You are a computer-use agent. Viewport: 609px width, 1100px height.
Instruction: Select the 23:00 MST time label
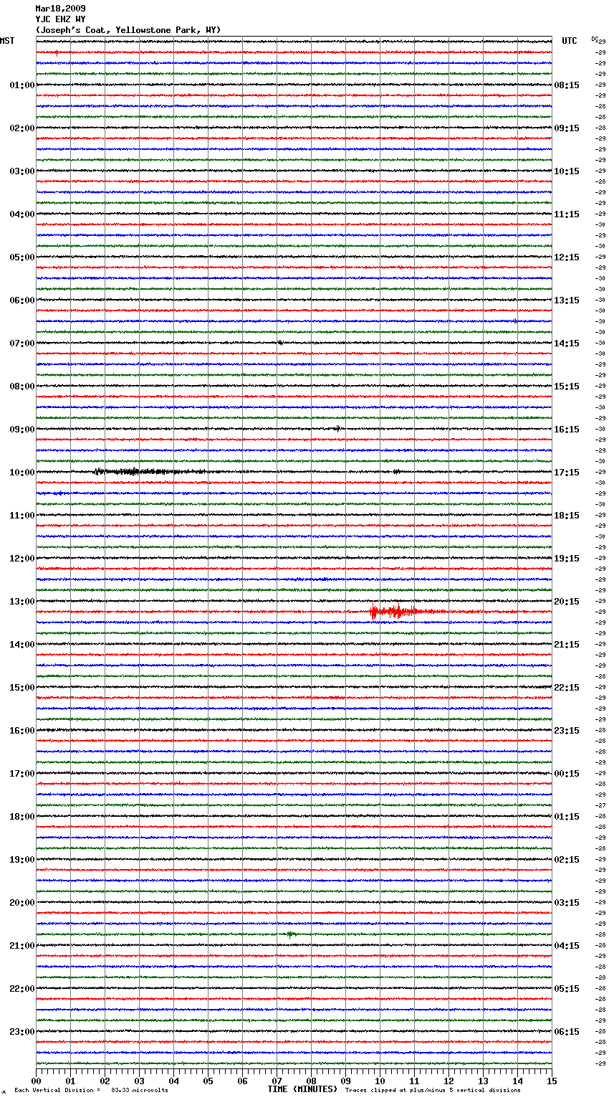(x=22, y=1032)
